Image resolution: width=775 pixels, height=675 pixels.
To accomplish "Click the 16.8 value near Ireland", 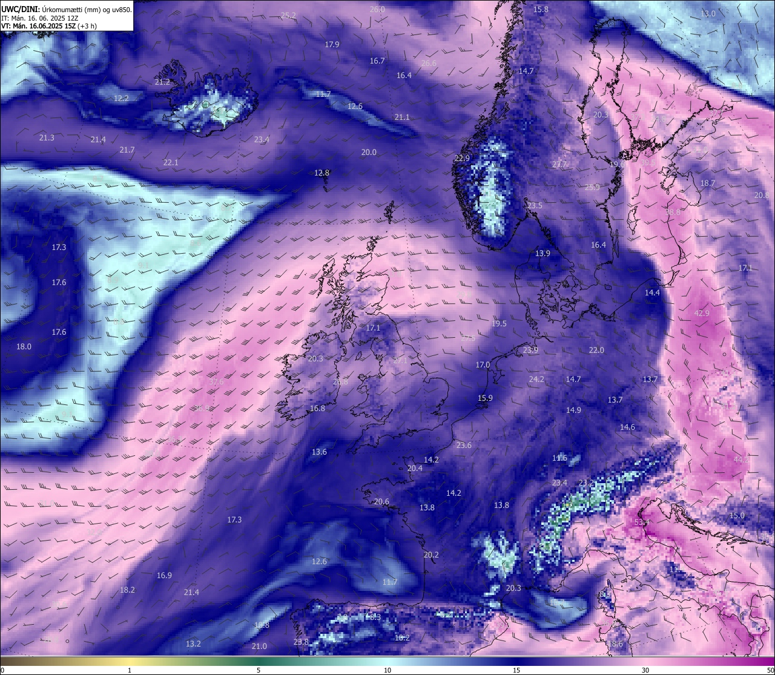I will point(317,408).
